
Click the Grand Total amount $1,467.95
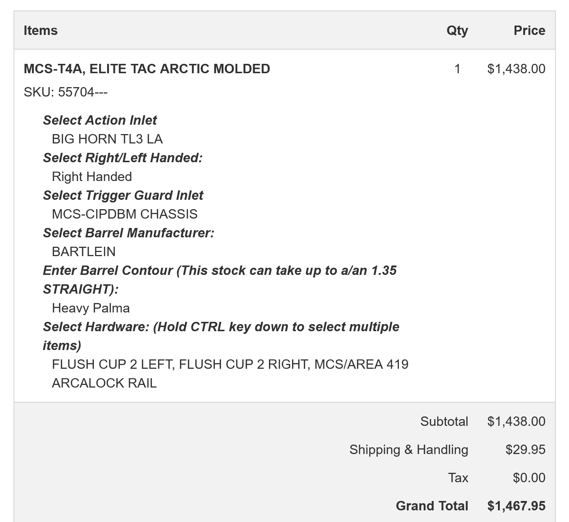(x=516, y=506)
